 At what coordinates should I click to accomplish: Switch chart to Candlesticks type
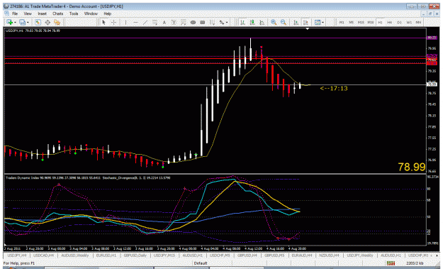[x=252, y=22]
